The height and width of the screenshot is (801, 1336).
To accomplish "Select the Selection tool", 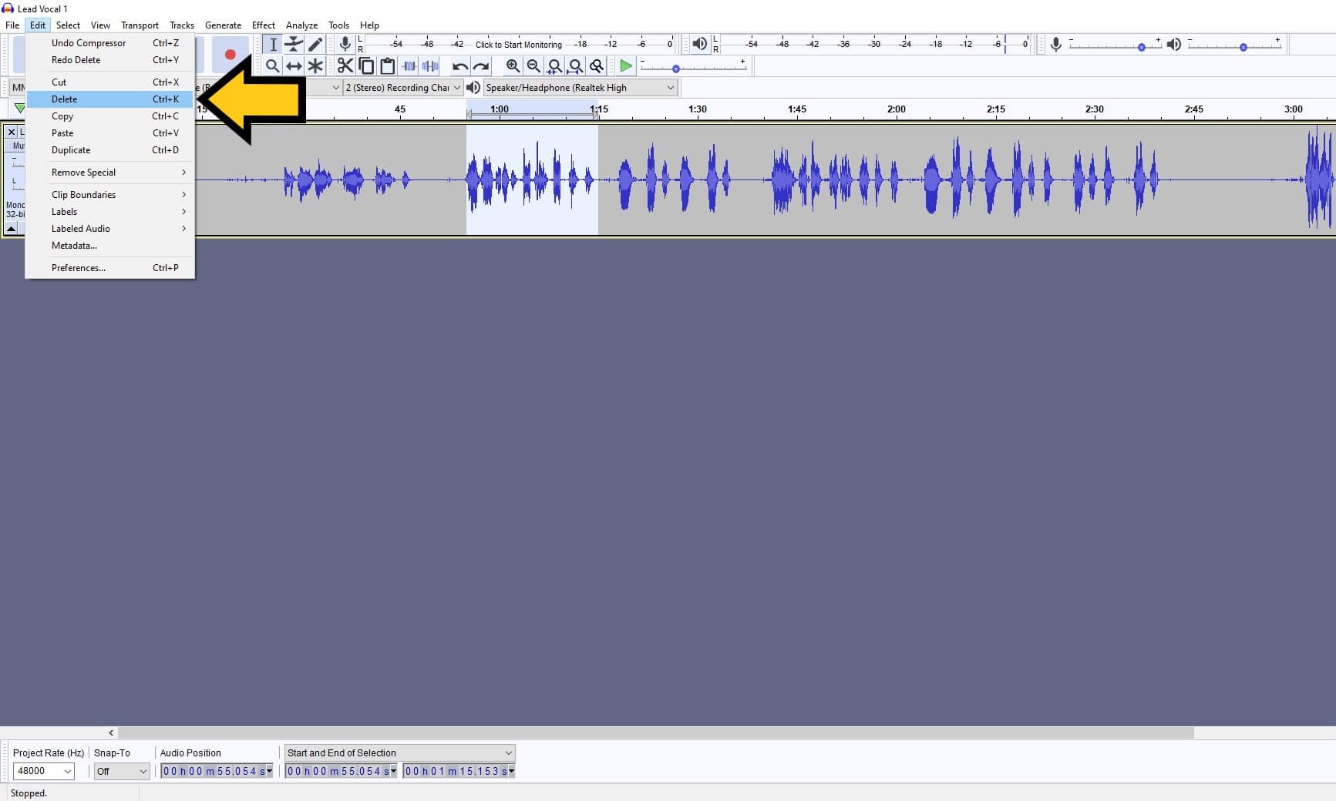I will coord(272,44).
